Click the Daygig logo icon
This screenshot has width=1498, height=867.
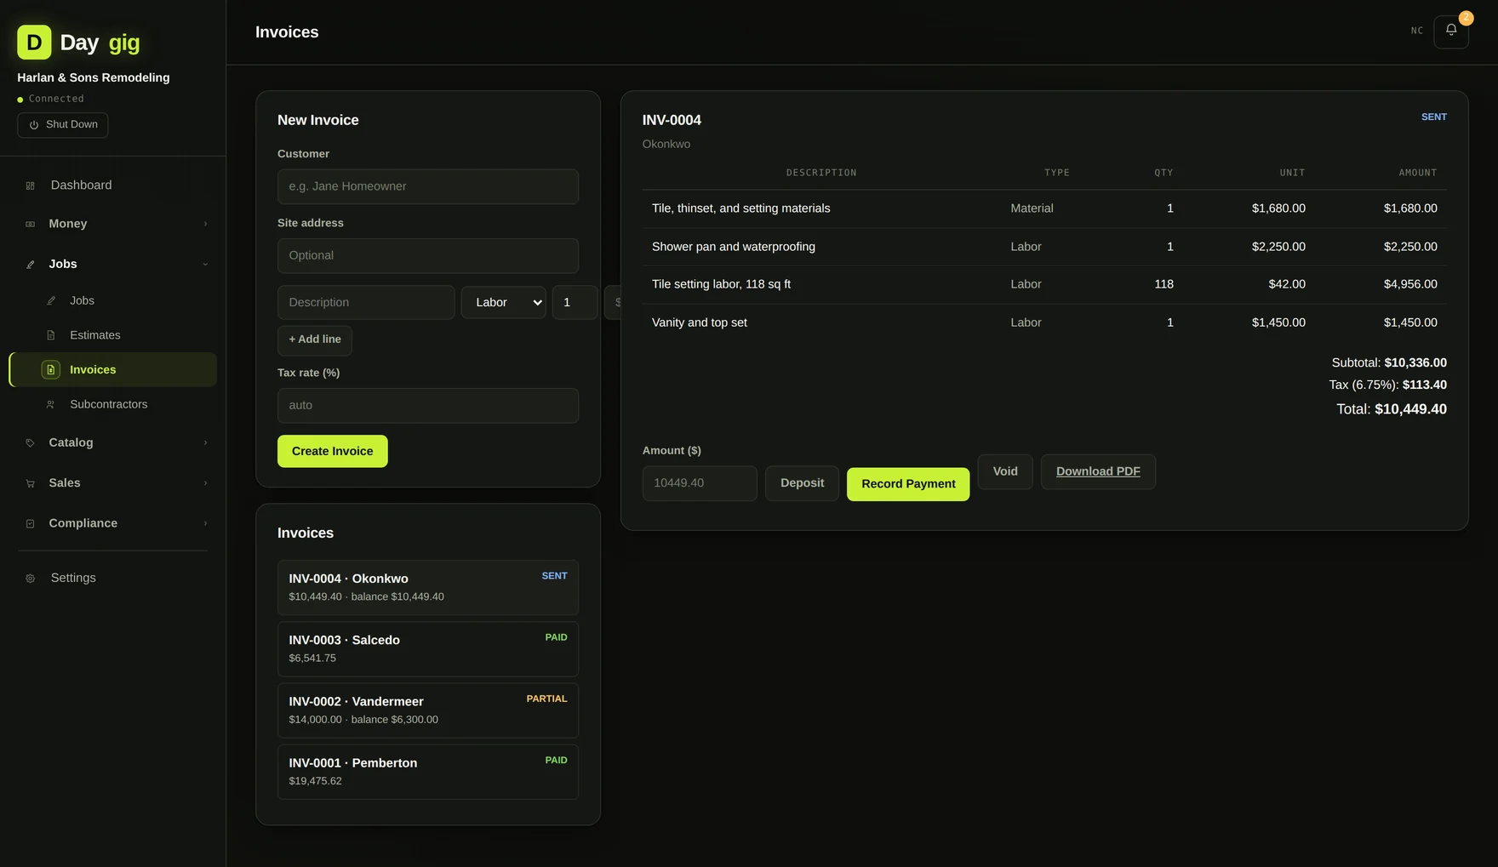34,42
